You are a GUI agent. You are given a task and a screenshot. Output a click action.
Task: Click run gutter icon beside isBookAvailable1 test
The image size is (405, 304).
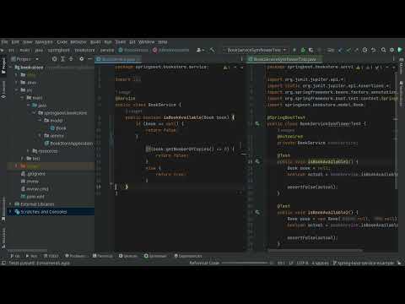click(x=257, y=161)
